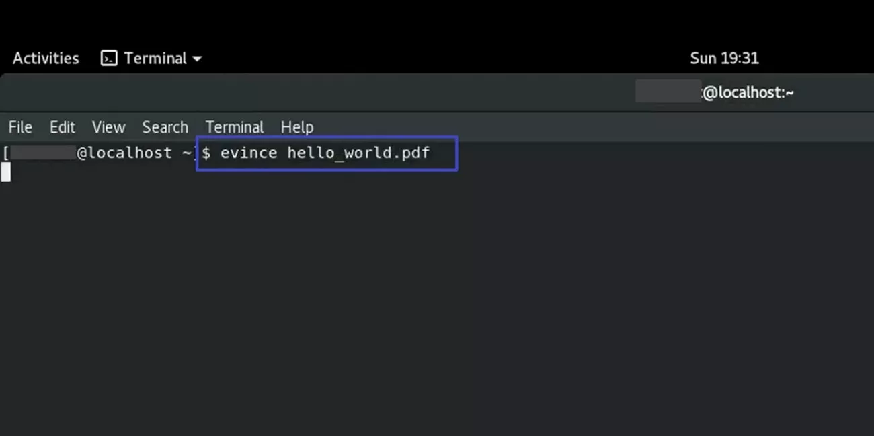This screenshot has width=874, height=436.
Task: Open the Edit menu
Action: 62,127
